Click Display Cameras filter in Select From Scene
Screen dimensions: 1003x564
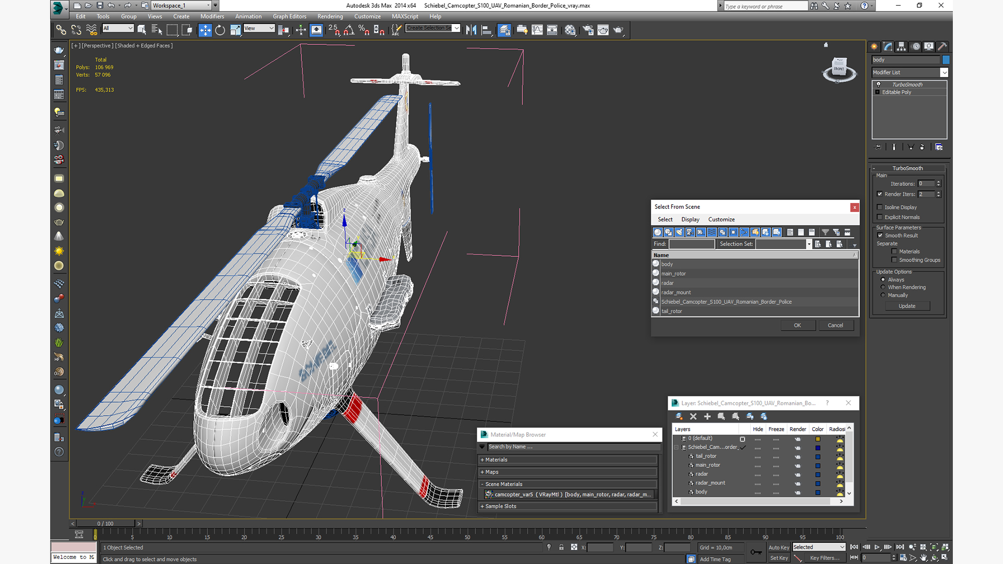point(690,232)
